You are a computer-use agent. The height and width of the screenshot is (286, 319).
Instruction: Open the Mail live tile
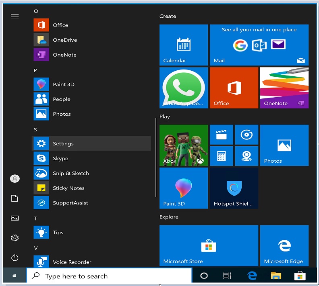pos(259,45)
